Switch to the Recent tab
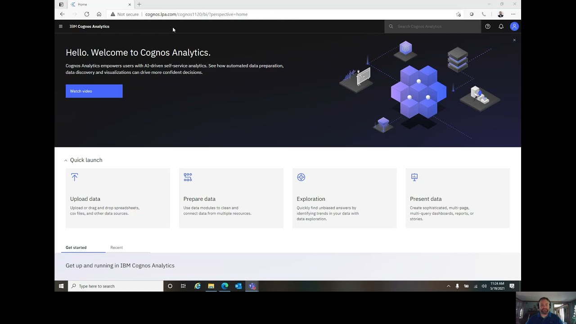 pos(117,247)
